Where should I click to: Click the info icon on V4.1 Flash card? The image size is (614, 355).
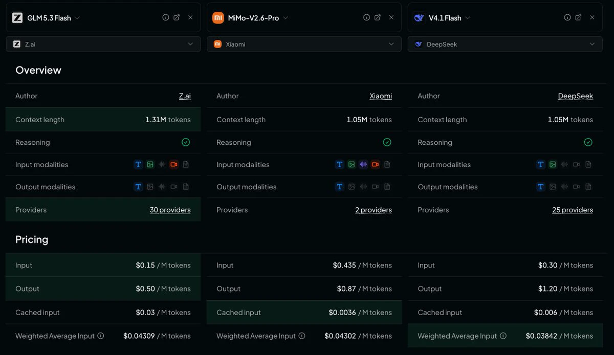567,17
